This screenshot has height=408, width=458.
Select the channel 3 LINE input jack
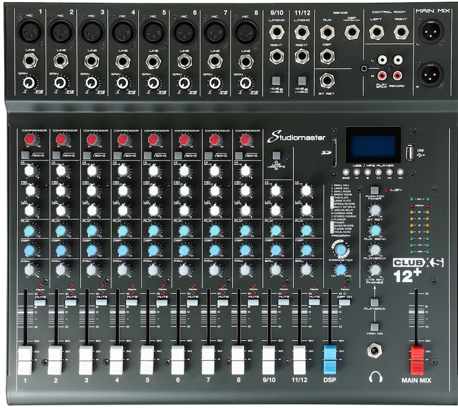(92, 61)
